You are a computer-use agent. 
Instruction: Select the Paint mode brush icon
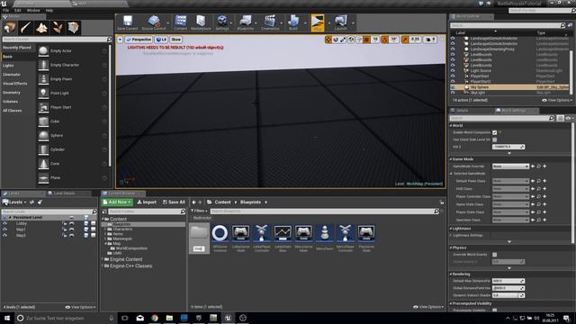pos(26,28)
